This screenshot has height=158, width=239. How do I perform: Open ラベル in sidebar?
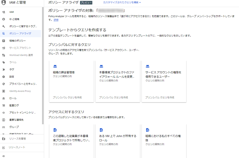point(20,62)
